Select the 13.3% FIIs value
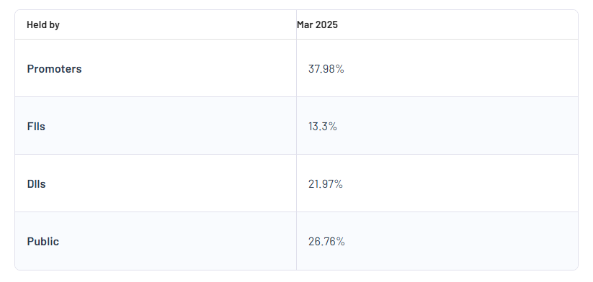 coord(323,127)
